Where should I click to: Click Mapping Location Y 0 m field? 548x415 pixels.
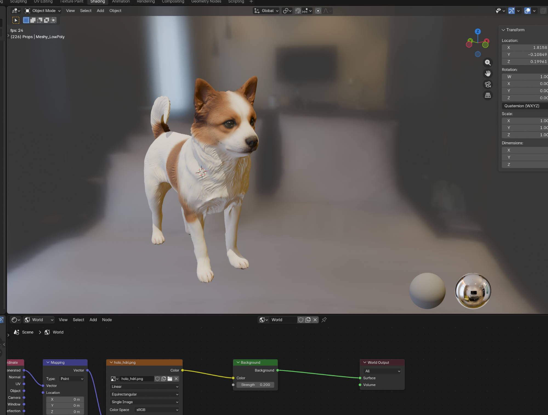pyautogui.click(x=65, y=405)
